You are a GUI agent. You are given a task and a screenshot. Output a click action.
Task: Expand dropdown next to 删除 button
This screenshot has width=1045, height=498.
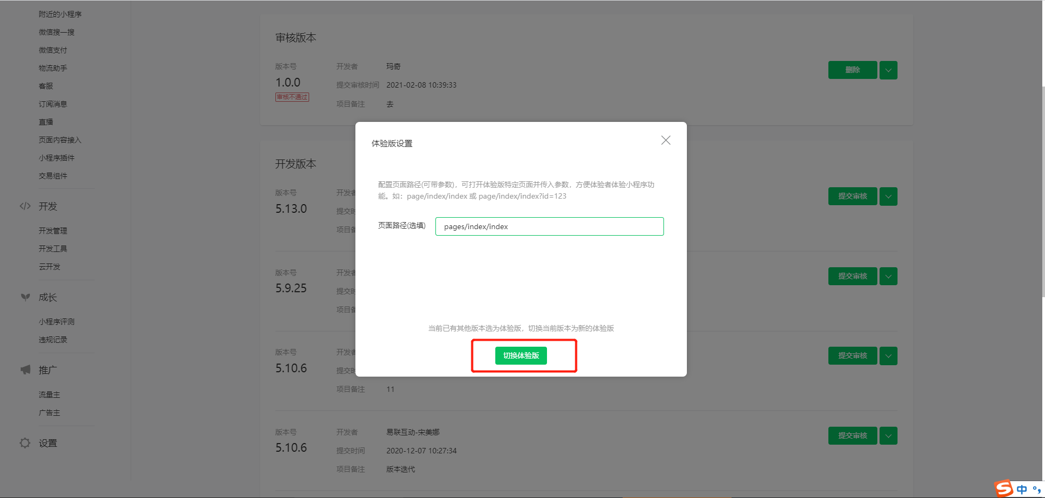pos(888,70)
